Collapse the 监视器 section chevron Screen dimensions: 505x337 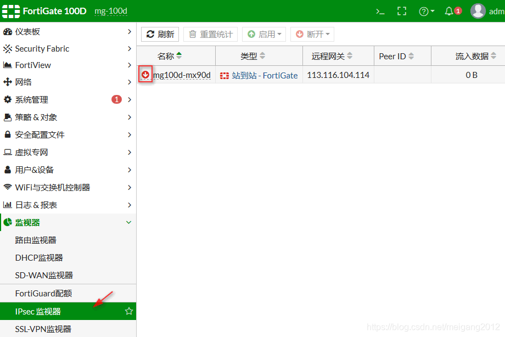[x=129, y=222]
